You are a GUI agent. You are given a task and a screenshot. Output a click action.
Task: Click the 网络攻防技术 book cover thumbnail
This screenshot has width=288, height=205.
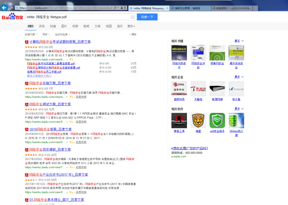(179, 52)
